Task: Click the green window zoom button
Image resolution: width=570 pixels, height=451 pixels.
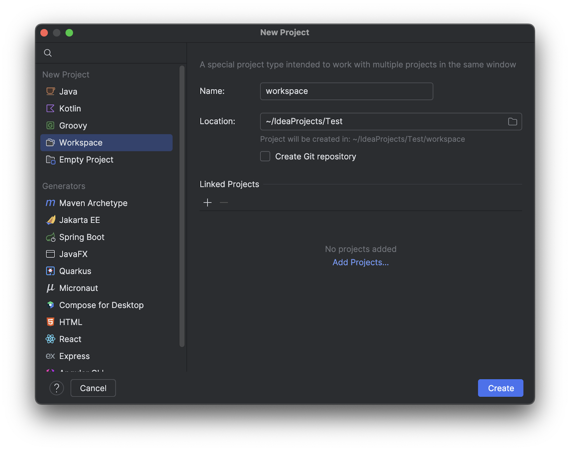Action: tap(69, 33)
